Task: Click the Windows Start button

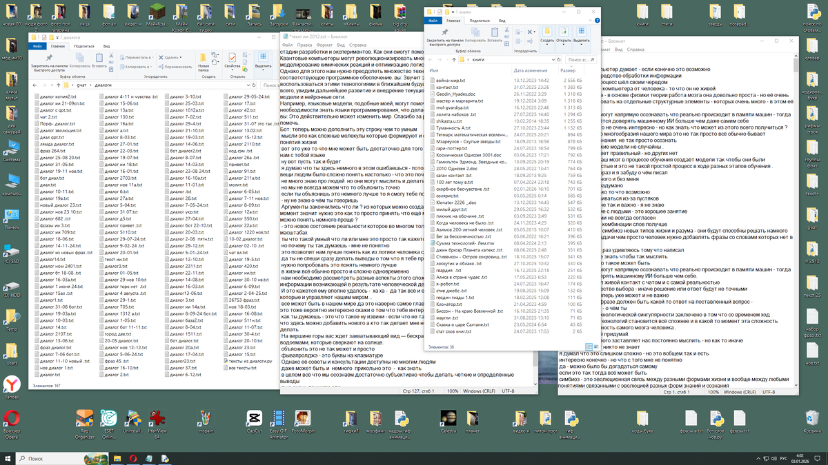Action: [x=8, y=457]
